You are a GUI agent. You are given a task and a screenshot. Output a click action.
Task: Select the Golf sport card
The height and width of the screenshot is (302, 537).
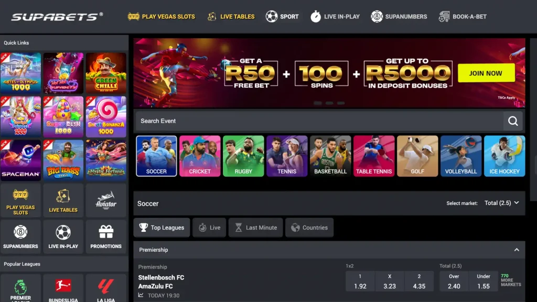coord(417,156)
